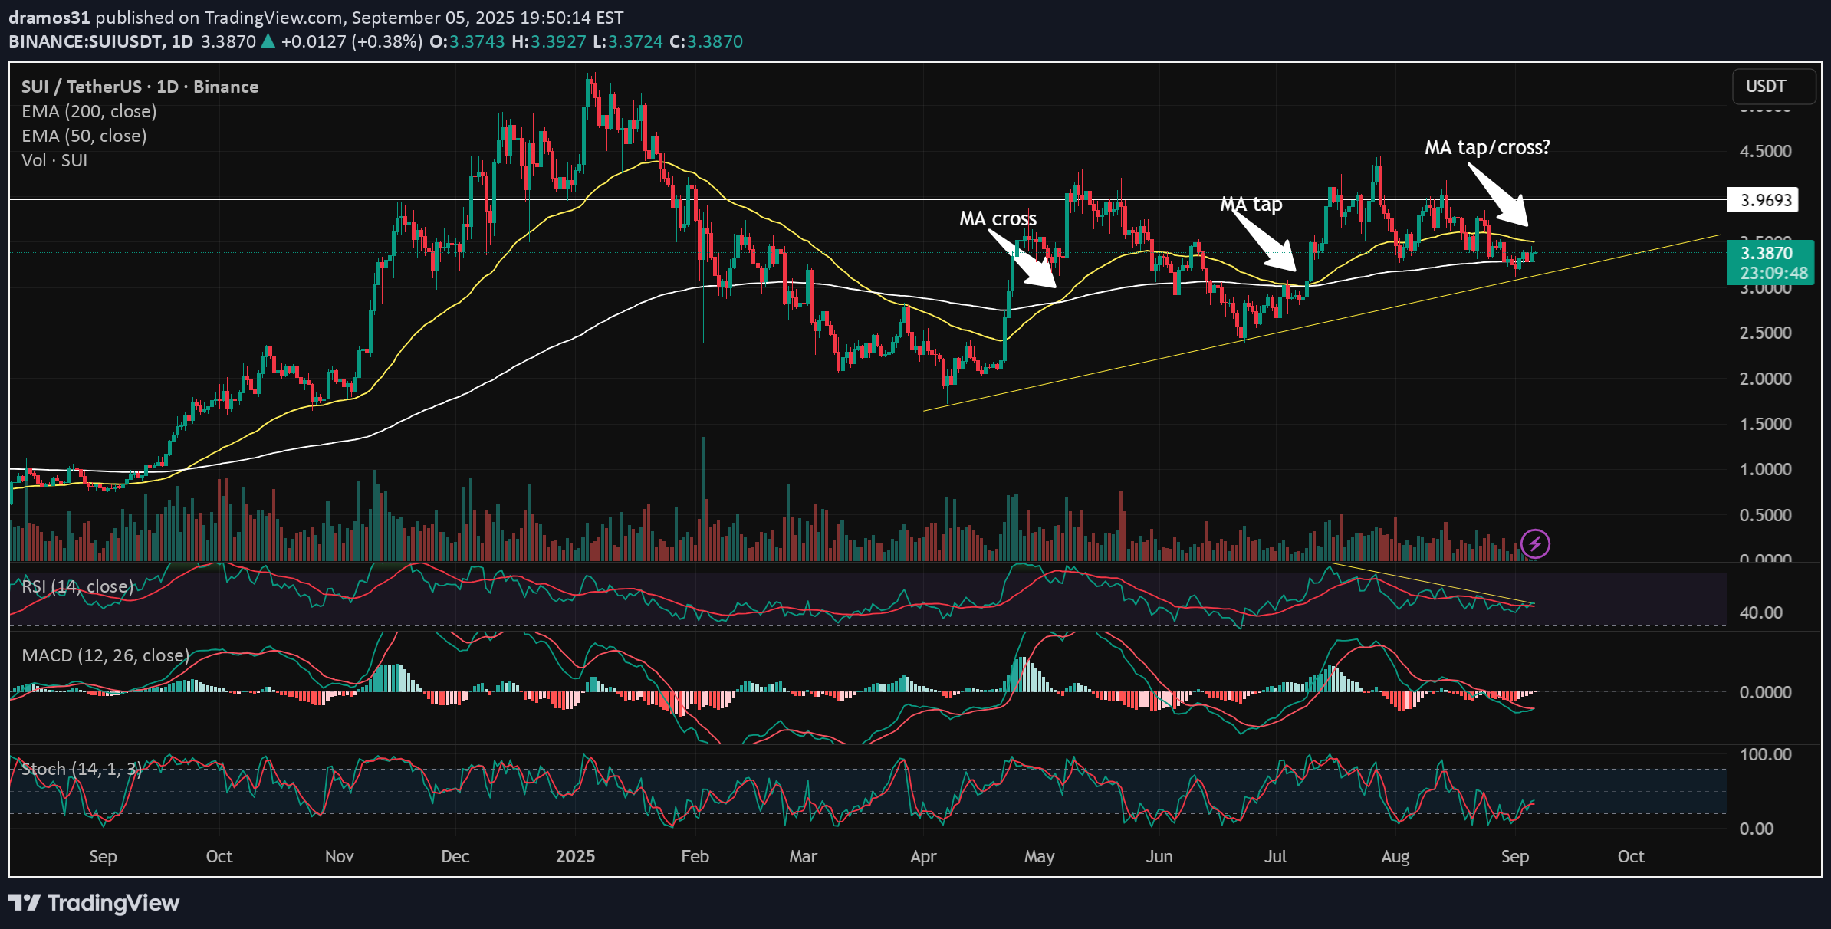
Task: Click the Jul label on time axis
Action: [1275, 856]
